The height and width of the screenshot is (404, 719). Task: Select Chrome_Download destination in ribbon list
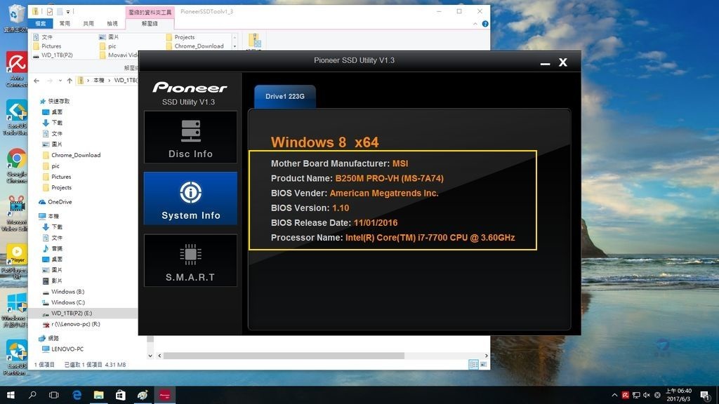point(195,46)
